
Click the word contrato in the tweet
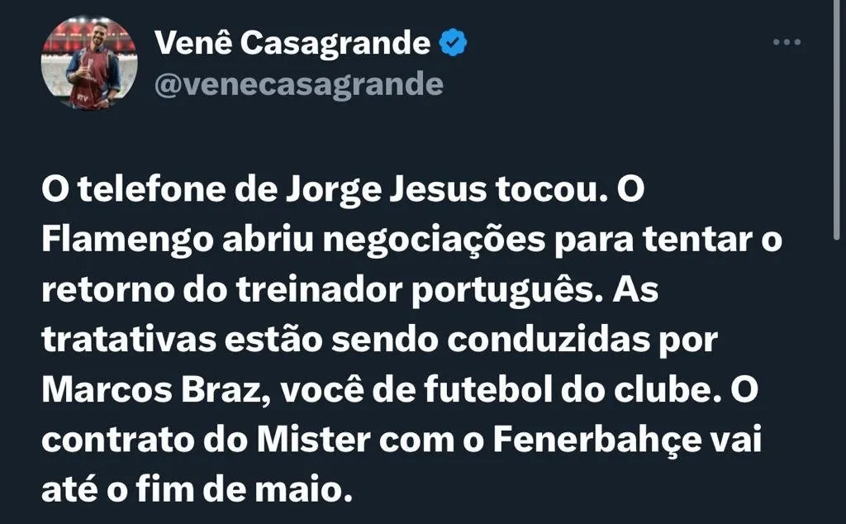[118, 441]
